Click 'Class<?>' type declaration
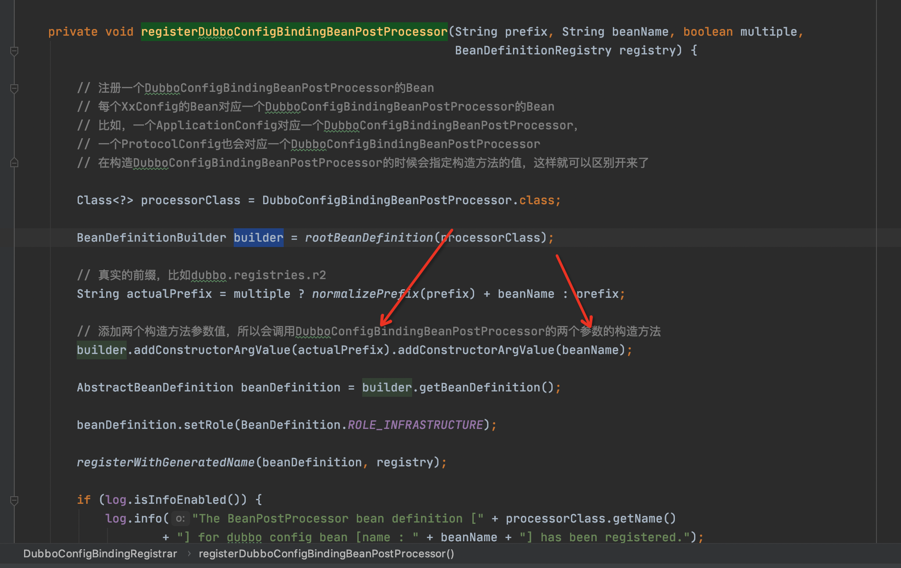Screen dimensions: 901x568 coord(105,200)
